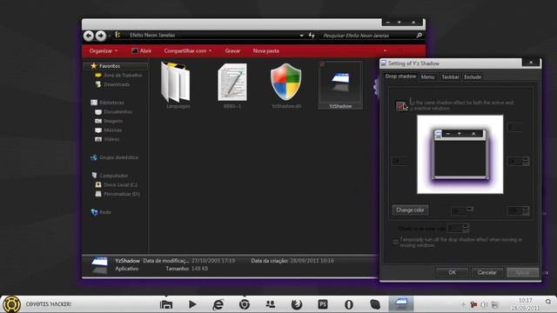The width and height of the screenshot is (557, 313).
Task: Launch media player from the taskbar
Action: (192, 304)
